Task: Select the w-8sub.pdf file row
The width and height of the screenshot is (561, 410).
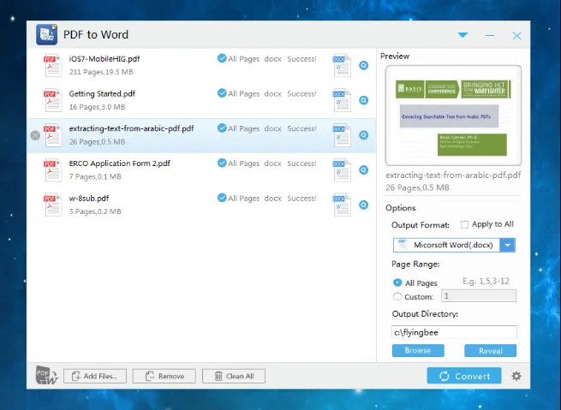Action: point(201,205)
